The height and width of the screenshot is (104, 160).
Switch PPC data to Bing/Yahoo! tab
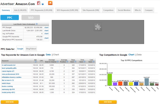31,49
